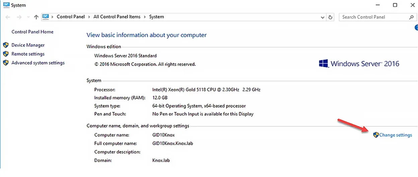The width and height of the screenshot is (418, 177).
Task: Click shield icon beside Advanced system settings
Action: point(6,63)
